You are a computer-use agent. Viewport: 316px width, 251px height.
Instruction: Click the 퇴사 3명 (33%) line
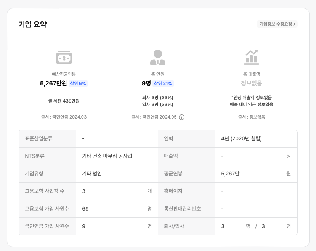pyautogui.click(x=157, y=98)
